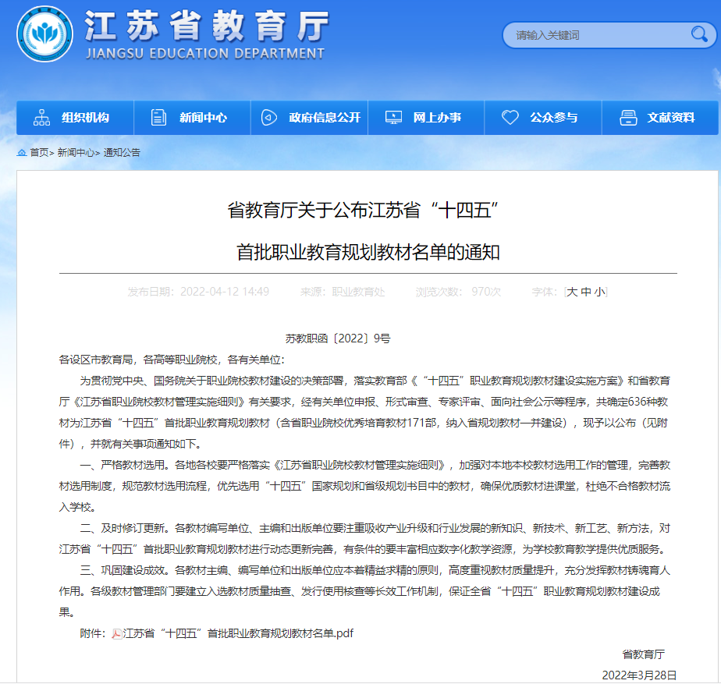Download the 规划教材名单.pdf attachment
The width and height of the screenshot is (721, 684).
238,633
